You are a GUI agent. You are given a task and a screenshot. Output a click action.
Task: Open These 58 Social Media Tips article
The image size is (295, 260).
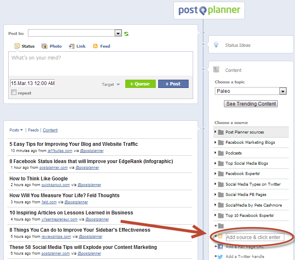tap(83, 247)
